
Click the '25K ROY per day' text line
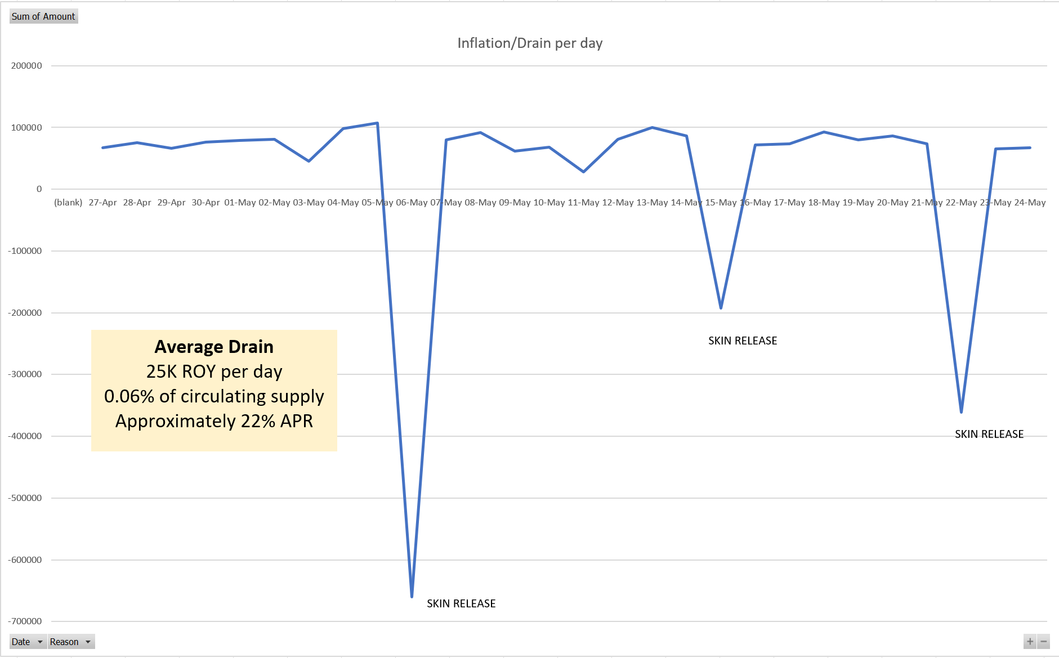tap(214, 371)
